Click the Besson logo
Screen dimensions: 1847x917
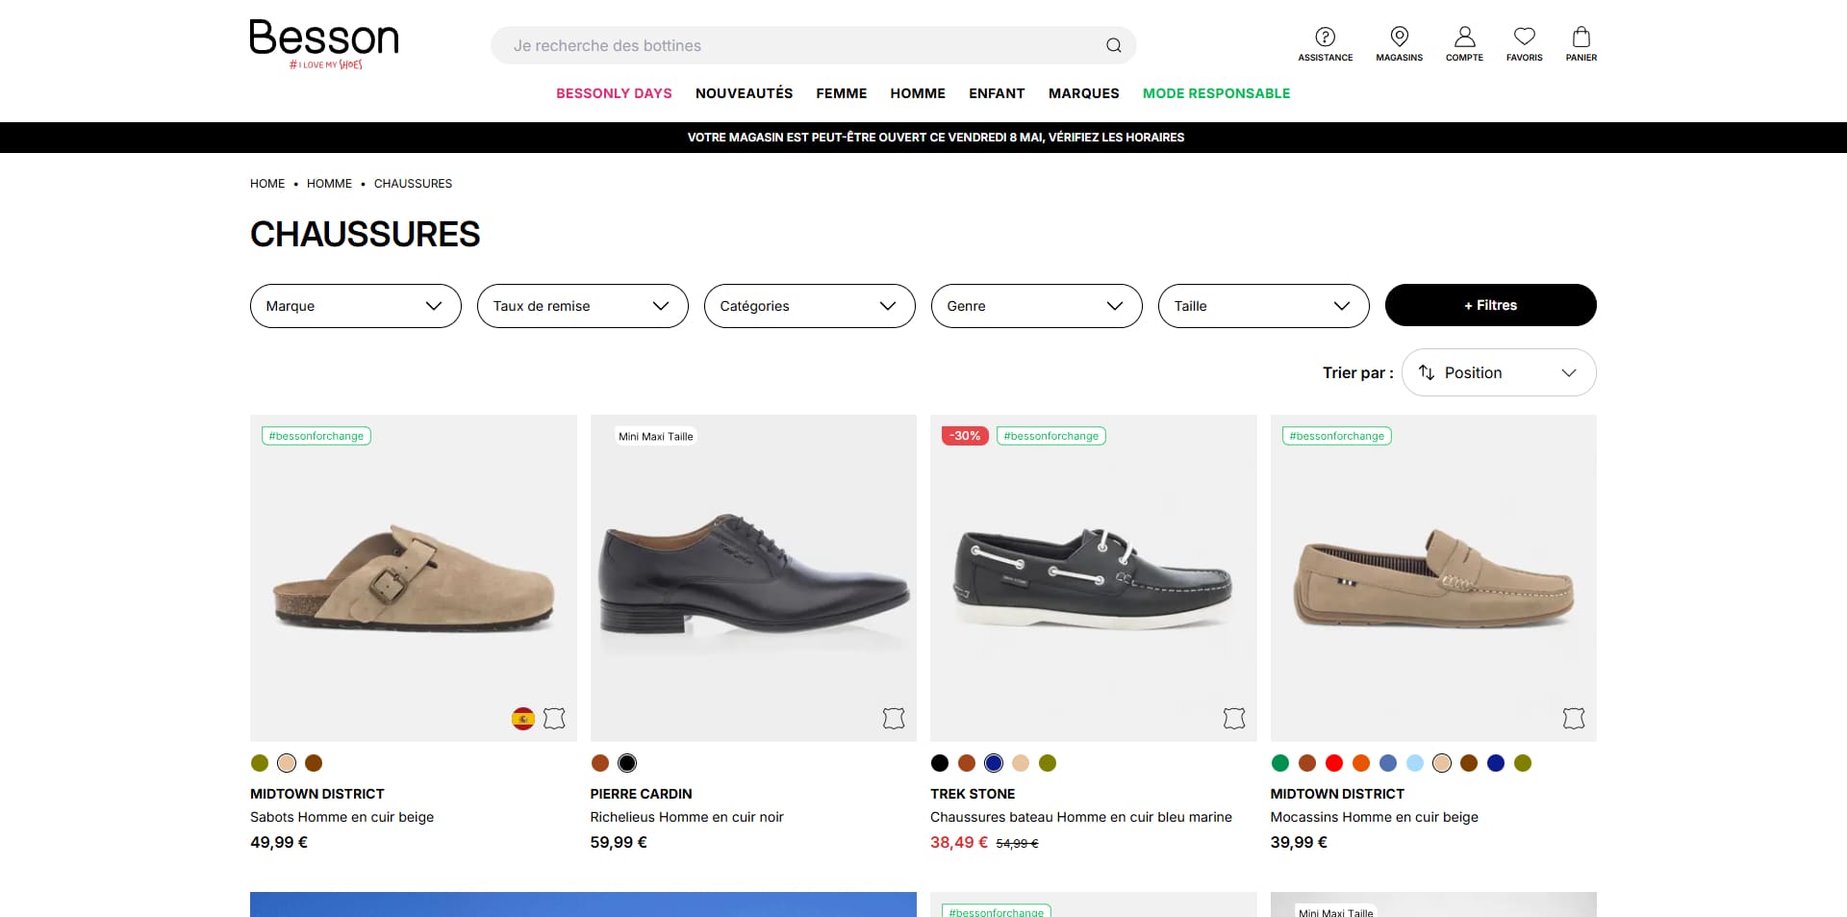click(x=324, y=44)
